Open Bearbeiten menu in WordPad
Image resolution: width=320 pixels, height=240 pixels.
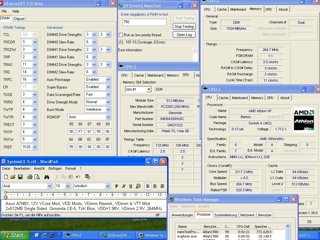pos(22,168)
